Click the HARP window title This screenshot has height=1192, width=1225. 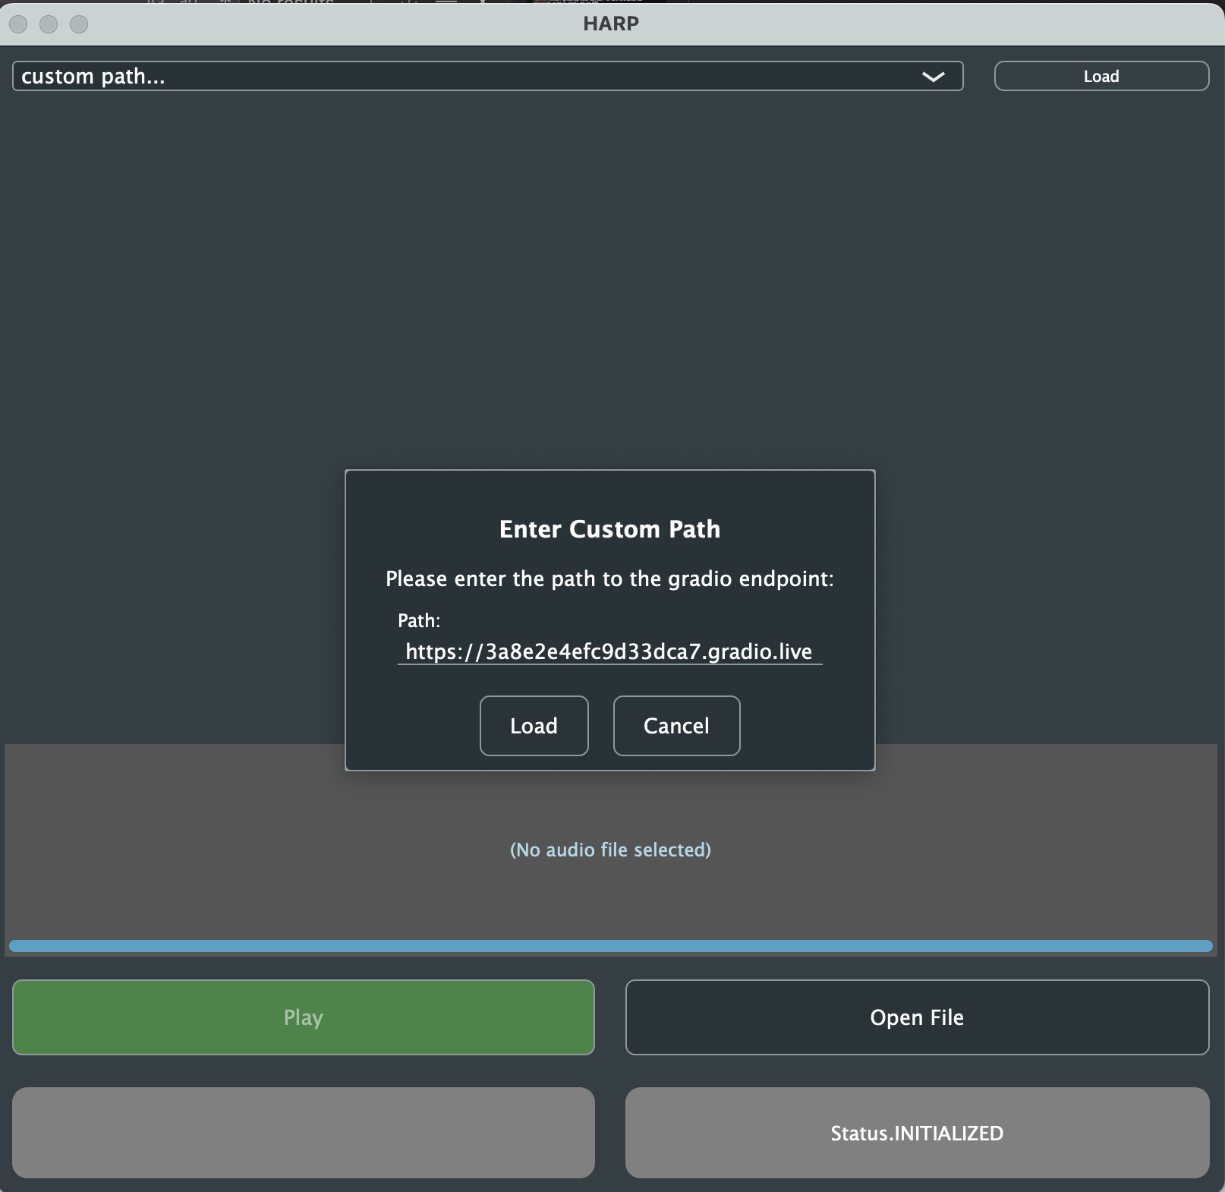(611, 24)
